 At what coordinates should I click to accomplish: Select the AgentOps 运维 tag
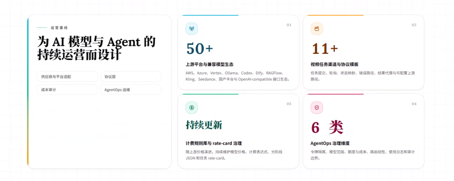131,90
